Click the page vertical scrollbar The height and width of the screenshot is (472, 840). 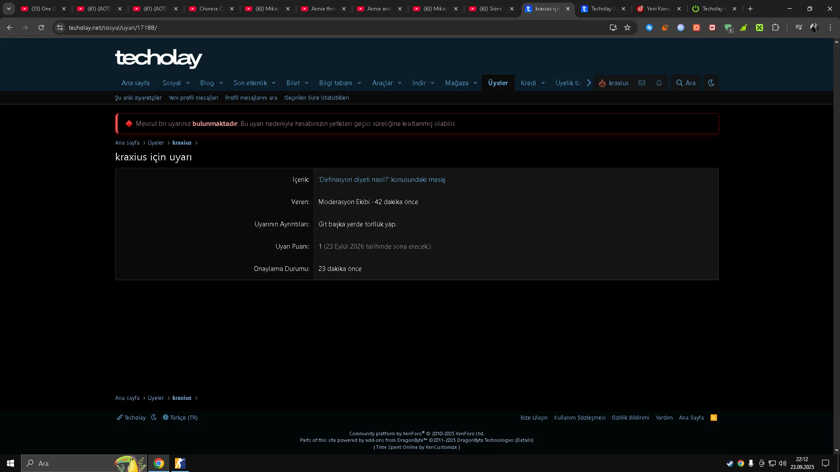coord(836,245)
